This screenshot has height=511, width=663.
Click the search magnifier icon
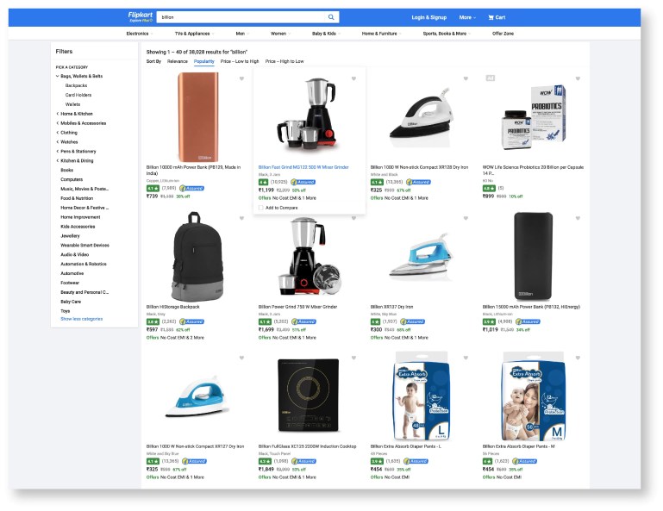331,17
